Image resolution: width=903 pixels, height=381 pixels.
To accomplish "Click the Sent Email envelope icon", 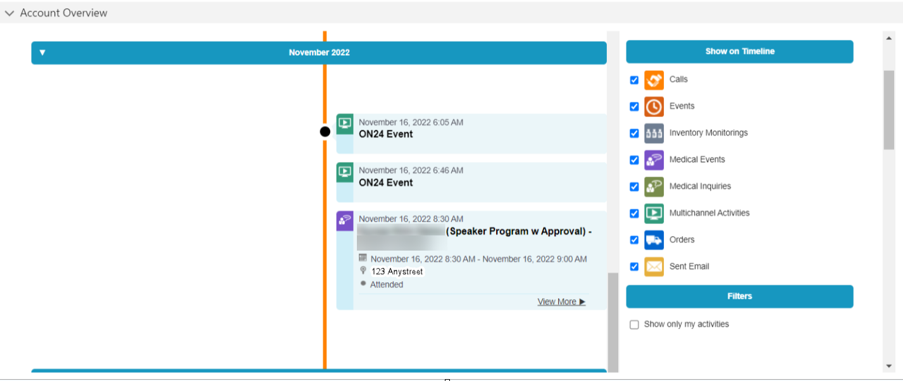I will point(654,266).
